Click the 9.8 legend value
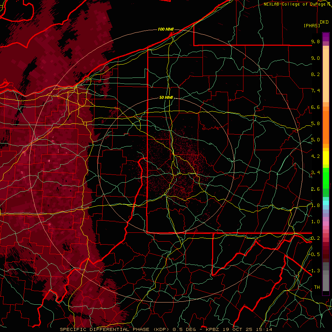The height and width of the screenshot is (332, 332). (x=315, y=41)
